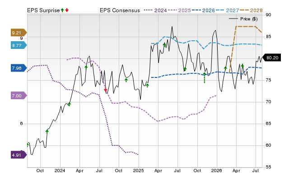Screen dimensions: 289x173
Task: Click the light blue 8.77 value tag
Action: point(19,45)
